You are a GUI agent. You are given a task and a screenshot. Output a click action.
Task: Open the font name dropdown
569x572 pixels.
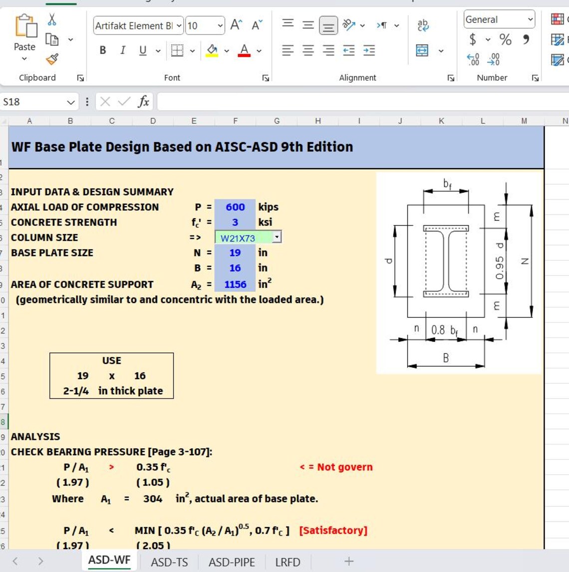(179, 25)
